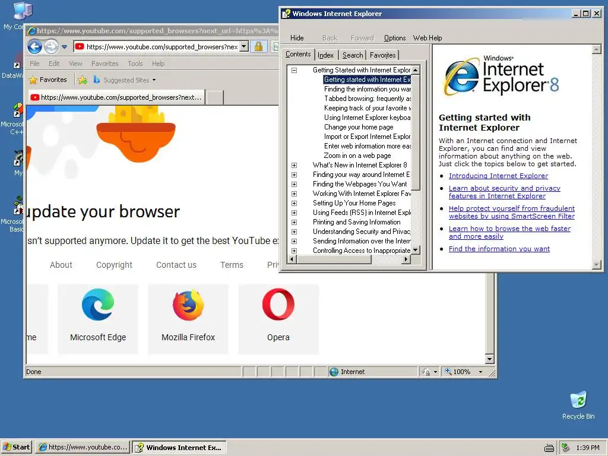
Task: Select 'Zoom in on a web page' topic
Action: click(x=357, y=156)
